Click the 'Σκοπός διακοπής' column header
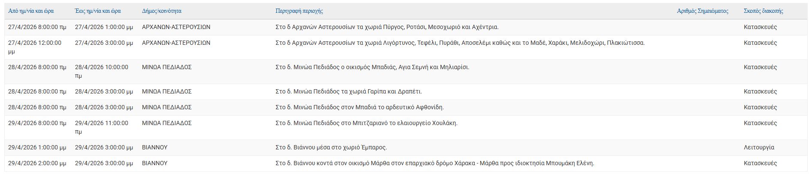The height and width of the screenshot is (178, 809). click(x=763, y=11)
